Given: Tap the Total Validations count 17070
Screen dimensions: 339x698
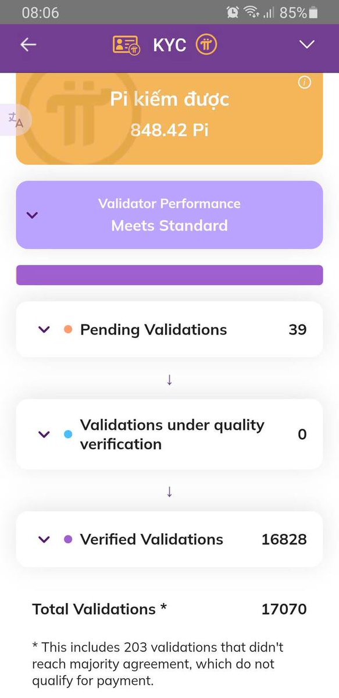Looking at the screenshot, I should (x=284, y=609).
